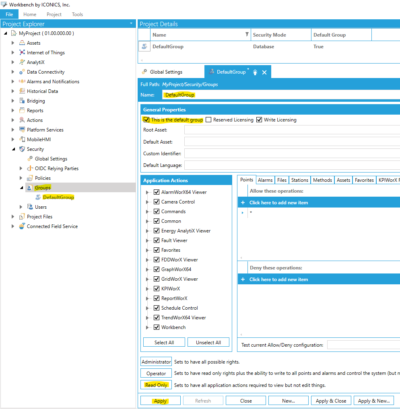Click the Root Asset input field
The width and height of the screenshot is (400, 409).
[x=292, y=130]
